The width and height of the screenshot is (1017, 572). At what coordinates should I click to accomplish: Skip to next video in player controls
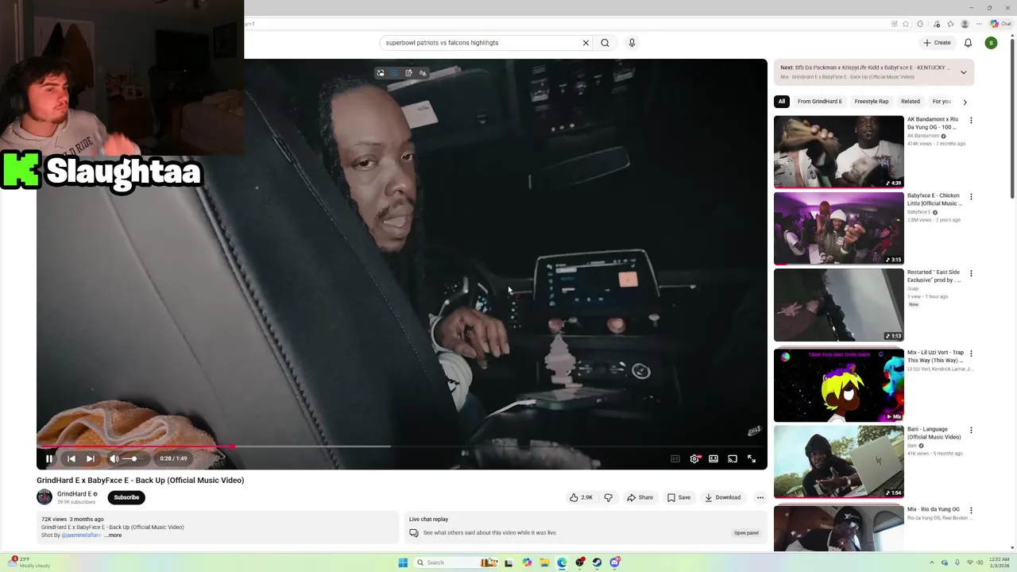pyautogui.click(x=91, y=458)
